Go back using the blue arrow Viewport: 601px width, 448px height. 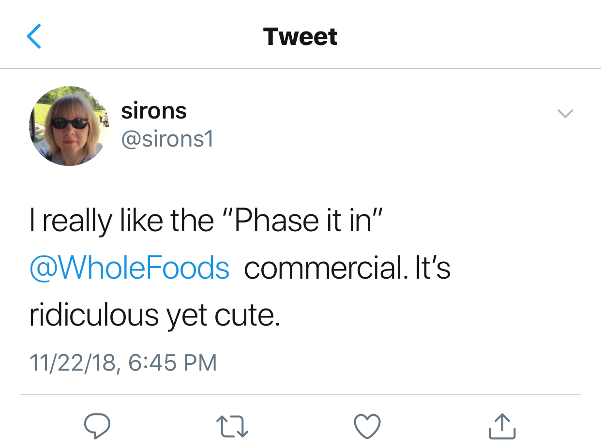coord(33,36)
